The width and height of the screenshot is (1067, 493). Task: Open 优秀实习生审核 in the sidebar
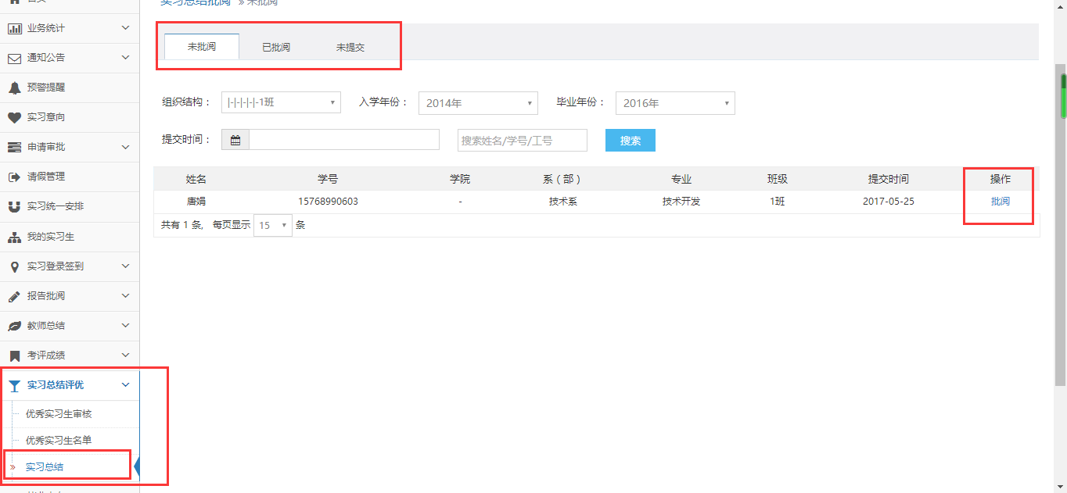tap(59, 414)
